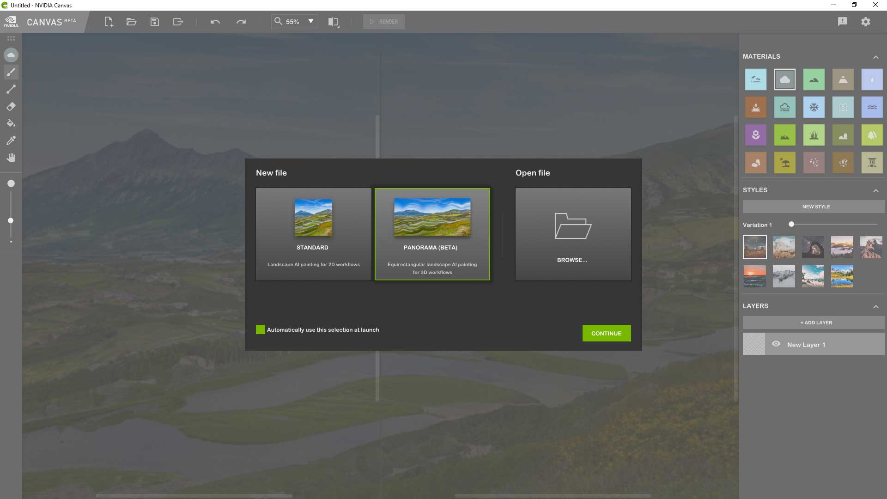Choose the green Hill material
Screen dimensions: 887x499
(x=814, y=79)
